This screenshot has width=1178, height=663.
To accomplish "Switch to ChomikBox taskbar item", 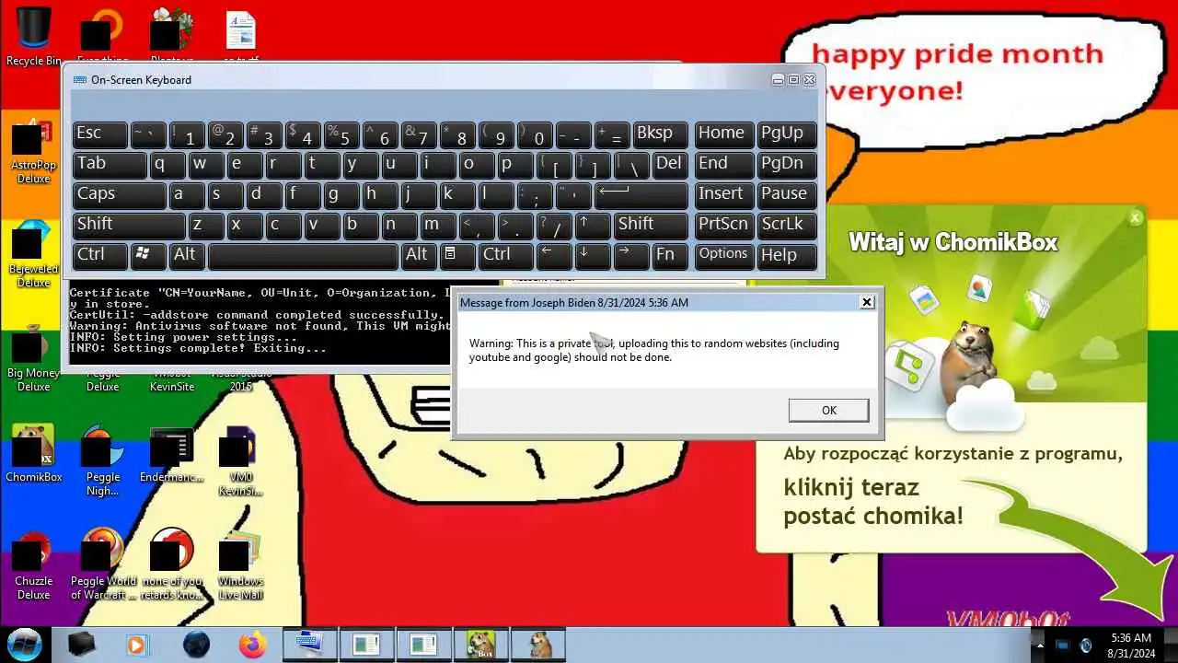I will tap(480, 645).
